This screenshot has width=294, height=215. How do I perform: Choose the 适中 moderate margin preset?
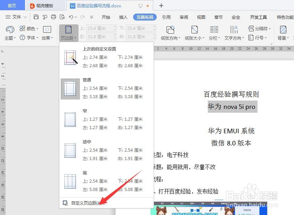106,150
